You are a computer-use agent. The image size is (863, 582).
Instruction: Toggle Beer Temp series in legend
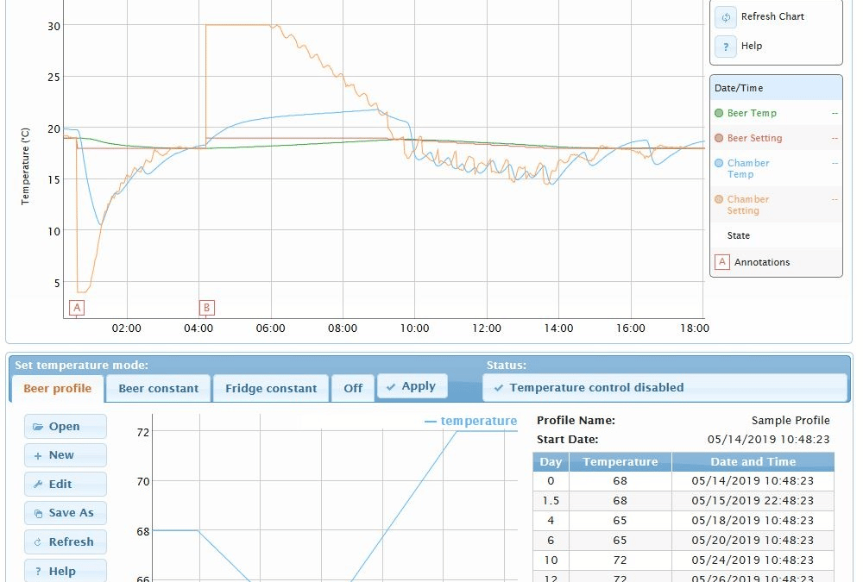[751, 113]
